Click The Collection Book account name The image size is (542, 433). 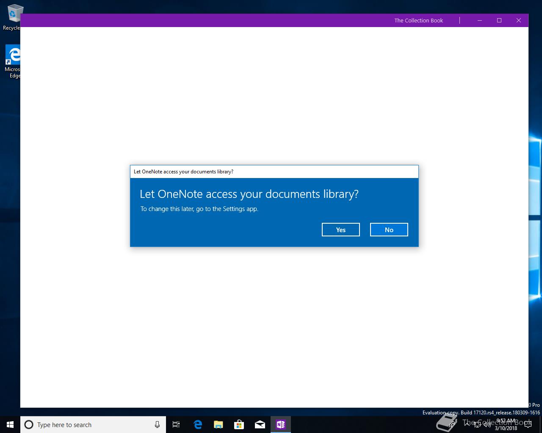[419, 20]
